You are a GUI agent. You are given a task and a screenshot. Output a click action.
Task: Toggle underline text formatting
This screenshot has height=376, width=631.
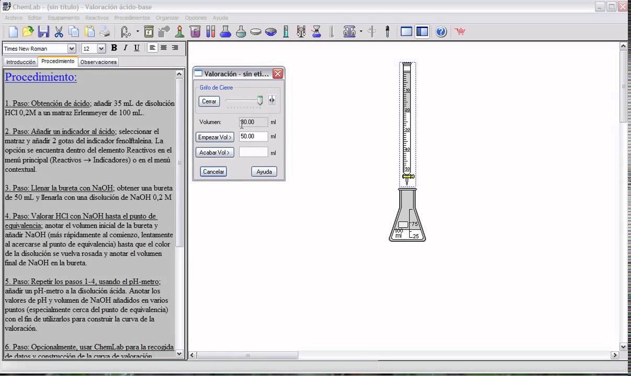(x=137, y=48)
